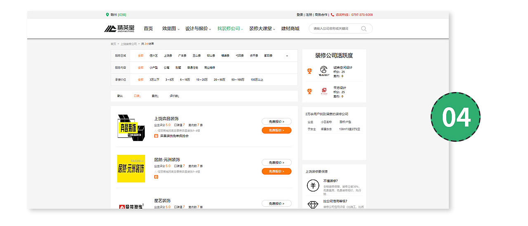
Task: Open the 商务合作 link
Action: click(321, 15)
